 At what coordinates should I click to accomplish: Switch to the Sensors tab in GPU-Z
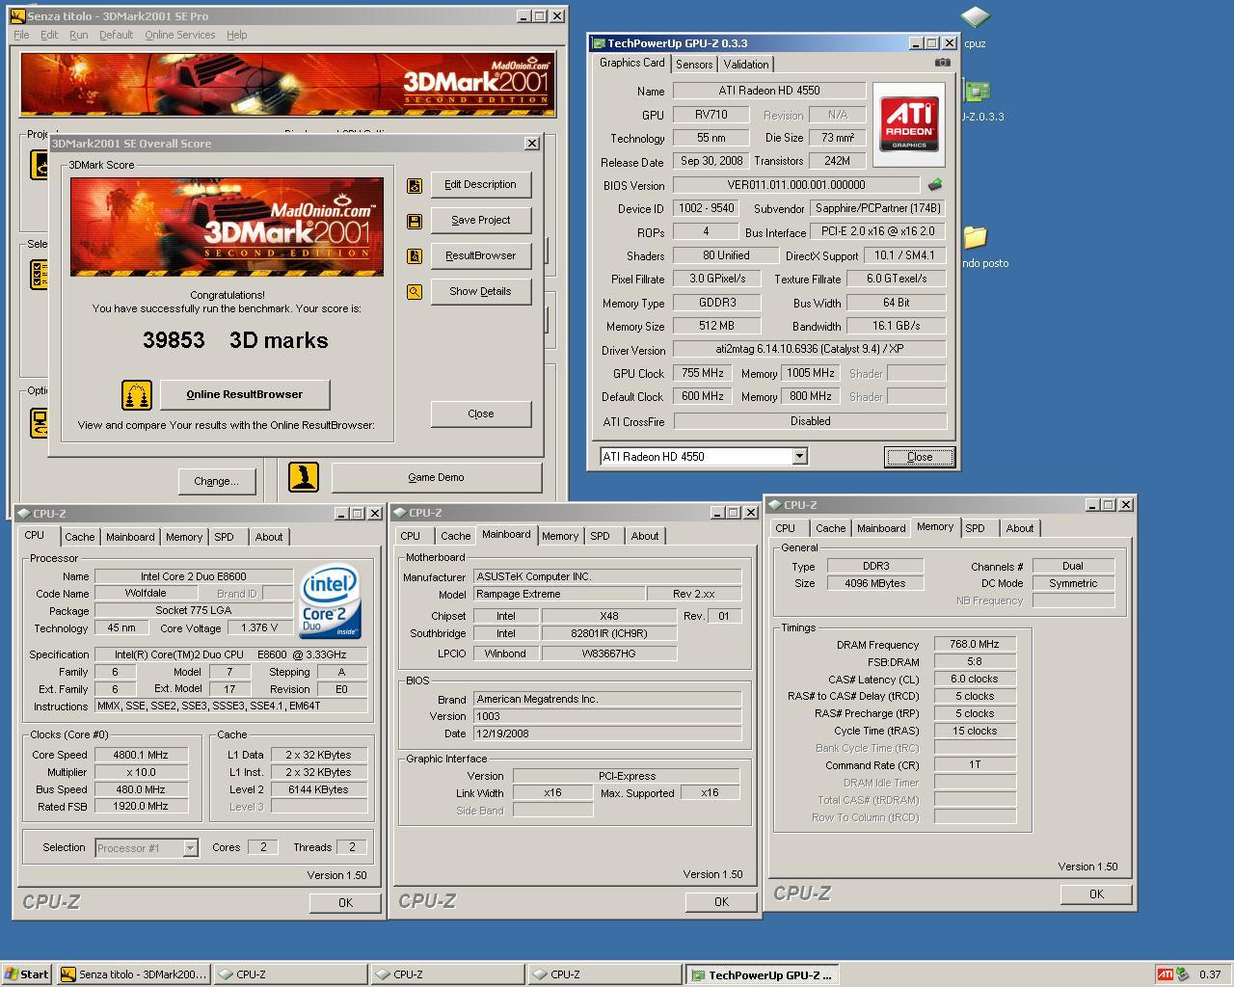[x=694, y=65]
